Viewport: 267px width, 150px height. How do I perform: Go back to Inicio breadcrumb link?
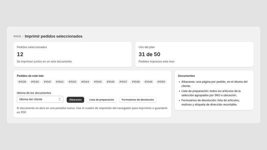[17, 36]
